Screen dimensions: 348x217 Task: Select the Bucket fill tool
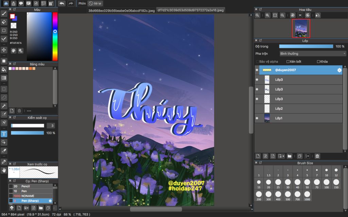4,69
